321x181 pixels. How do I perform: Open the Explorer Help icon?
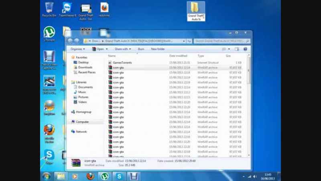click(x=245, y=49)
